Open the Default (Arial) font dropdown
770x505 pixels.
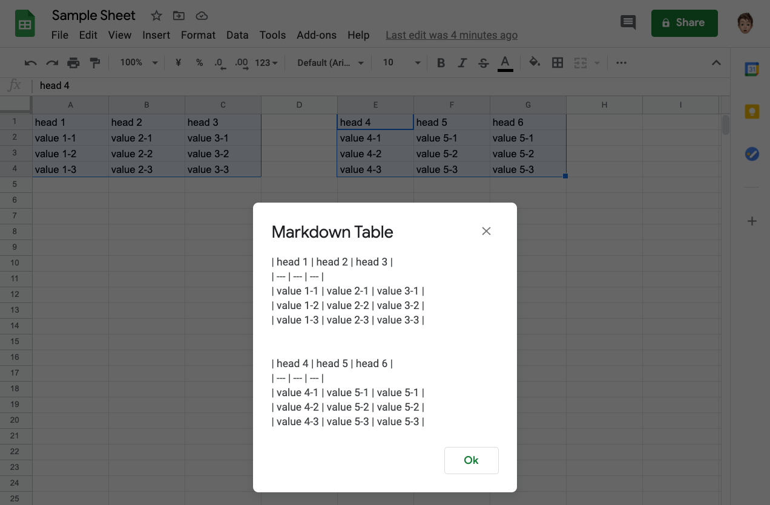tap(331, 63)
